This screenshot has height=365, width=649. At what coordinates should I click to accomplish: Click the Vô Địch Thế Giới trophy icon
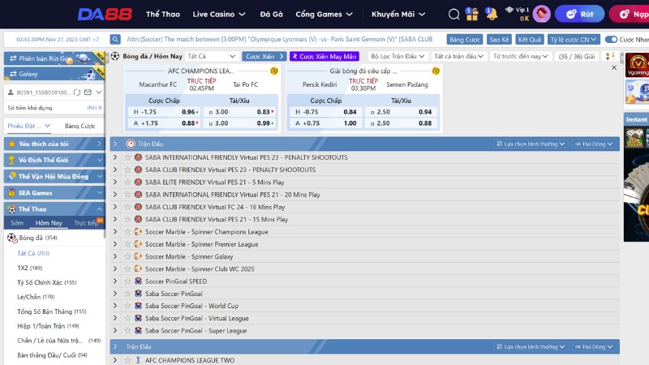[x=11, y=160]
